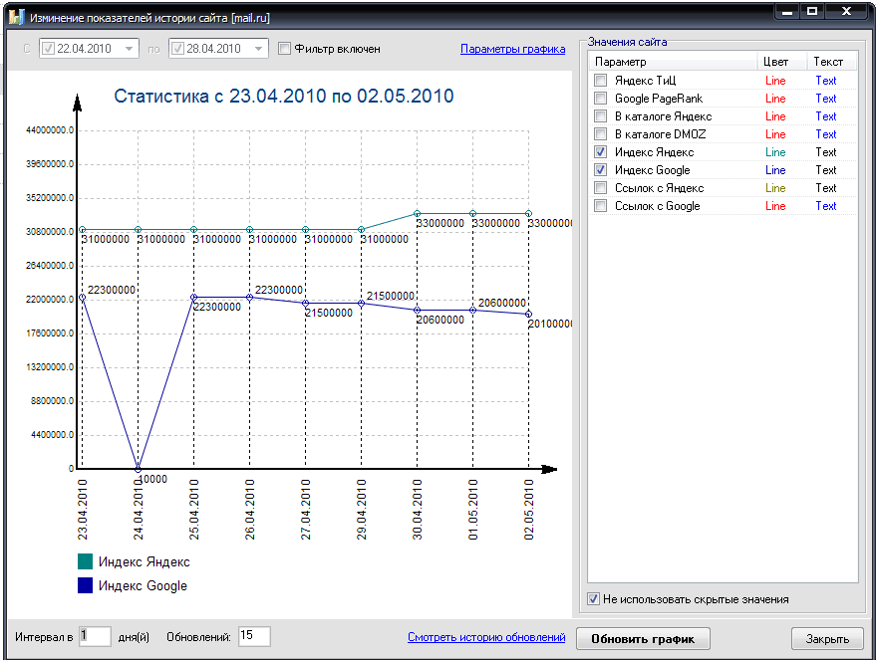The width and height of the screenshot is (876, 660).
Task: Open the Параметры графика link
Action: [x=512, y=49]
